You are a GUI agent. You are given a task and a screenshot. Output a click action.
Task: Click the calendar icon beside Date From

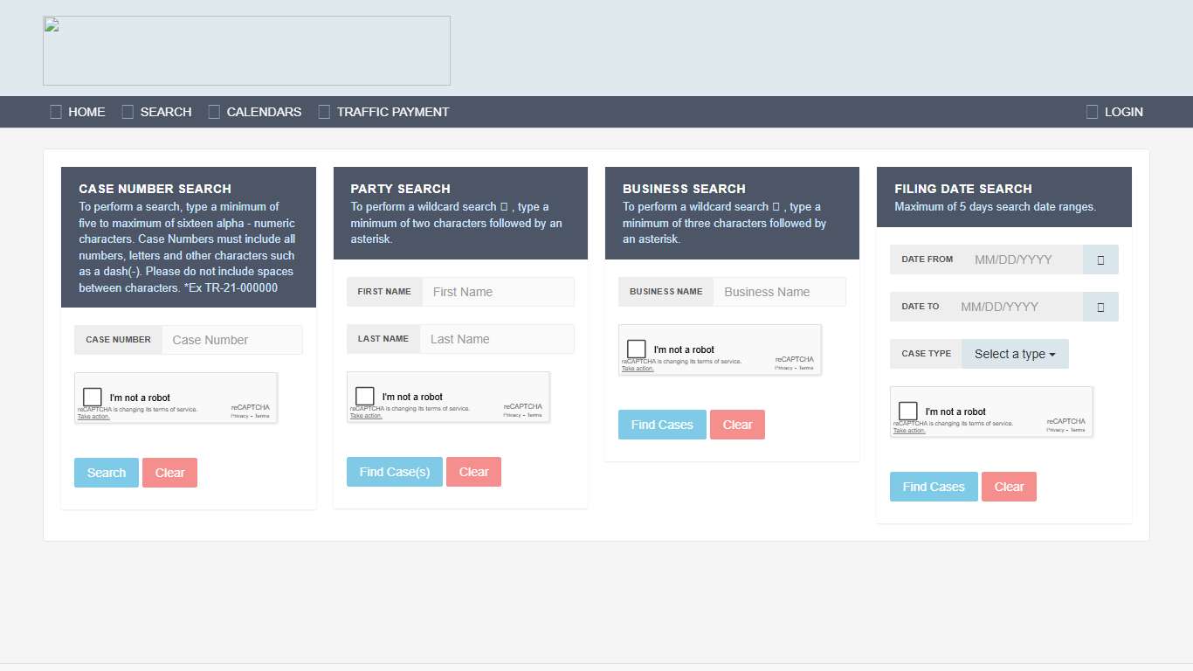click(x=1100, y=259)
